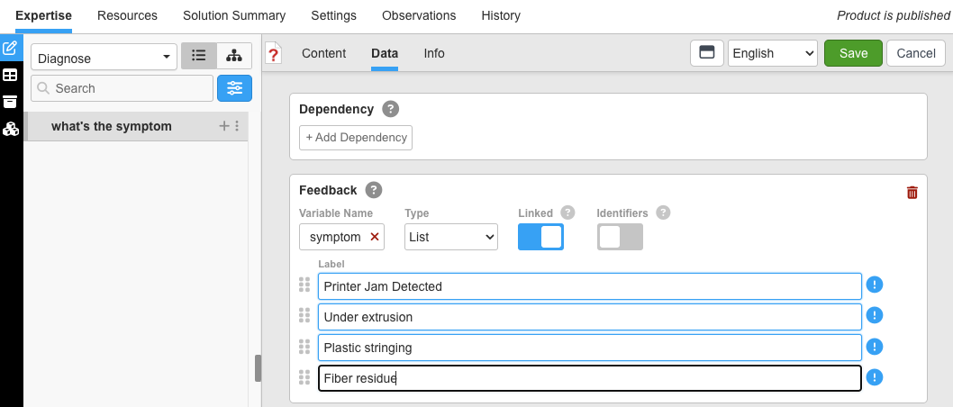Switch to list view mode

pos(199,57)
